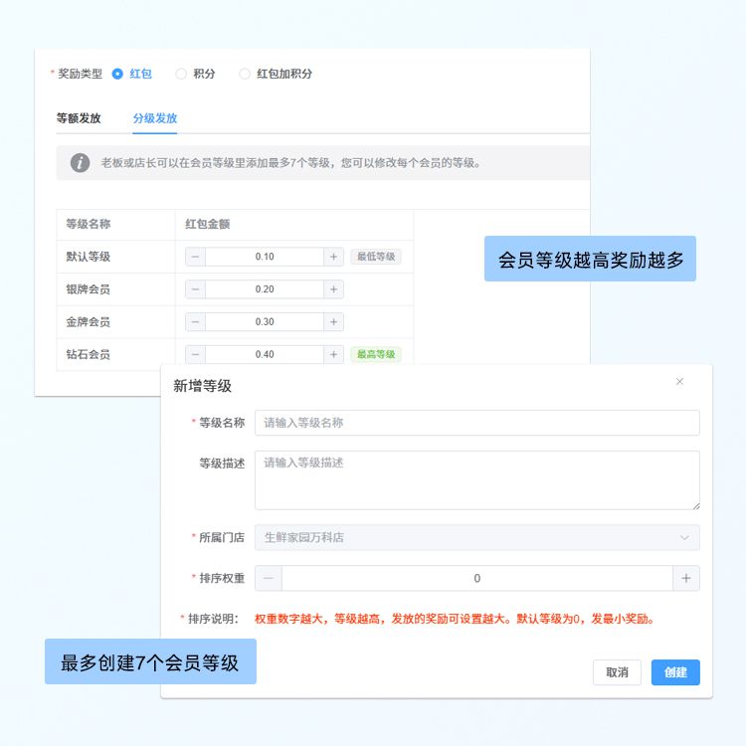
Task: Click the 取消 button
Action: tap(617, 672)
